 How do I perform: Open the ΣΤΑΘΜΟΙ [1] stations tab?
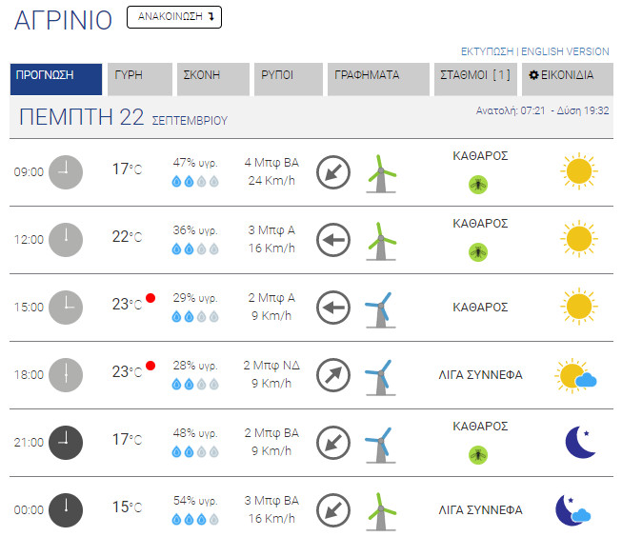click(473, 79)
